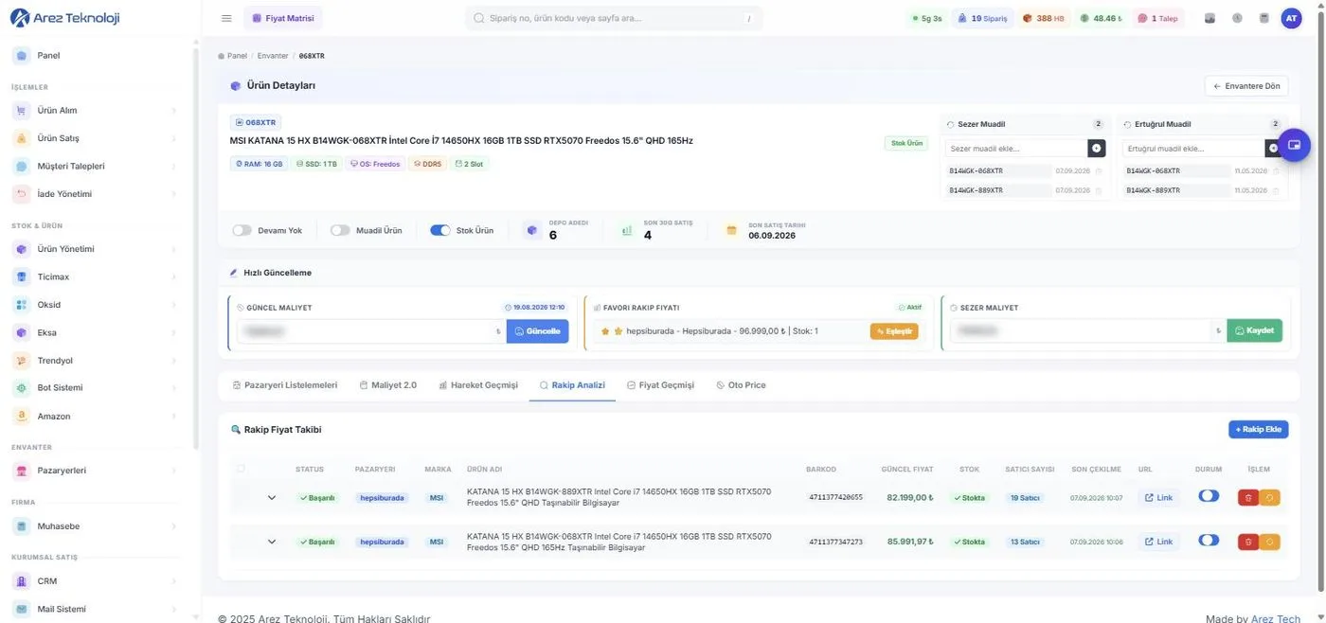
Task: Check the select-all checkbox in competitor table
Action: 241,469
